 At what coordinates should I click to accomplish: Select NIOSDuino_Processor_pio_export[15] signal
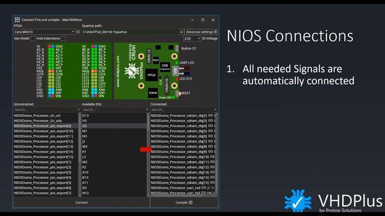pyautogui.click(x=46, y=157)
